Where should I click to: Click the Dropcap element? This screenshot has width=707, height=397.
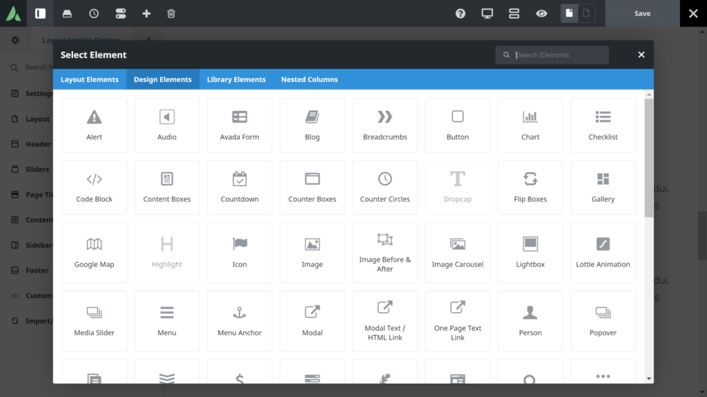point(458,187)
